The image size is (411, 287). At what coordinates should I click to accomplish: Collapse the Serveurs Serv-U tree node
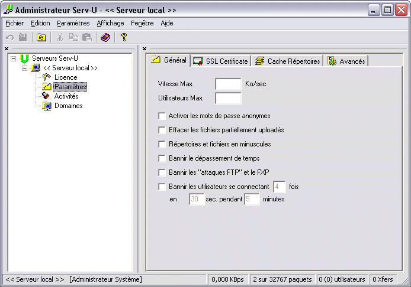pos(13,58)
